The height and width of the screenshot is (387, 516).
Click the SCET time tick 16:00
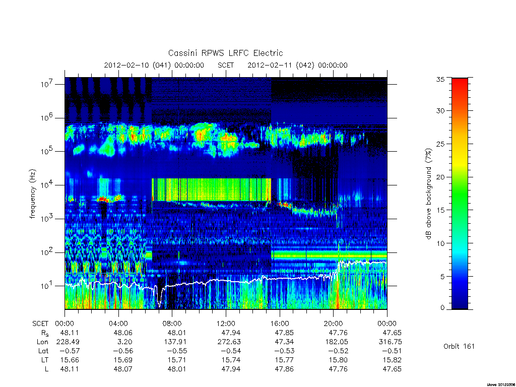tap(280, 324)
